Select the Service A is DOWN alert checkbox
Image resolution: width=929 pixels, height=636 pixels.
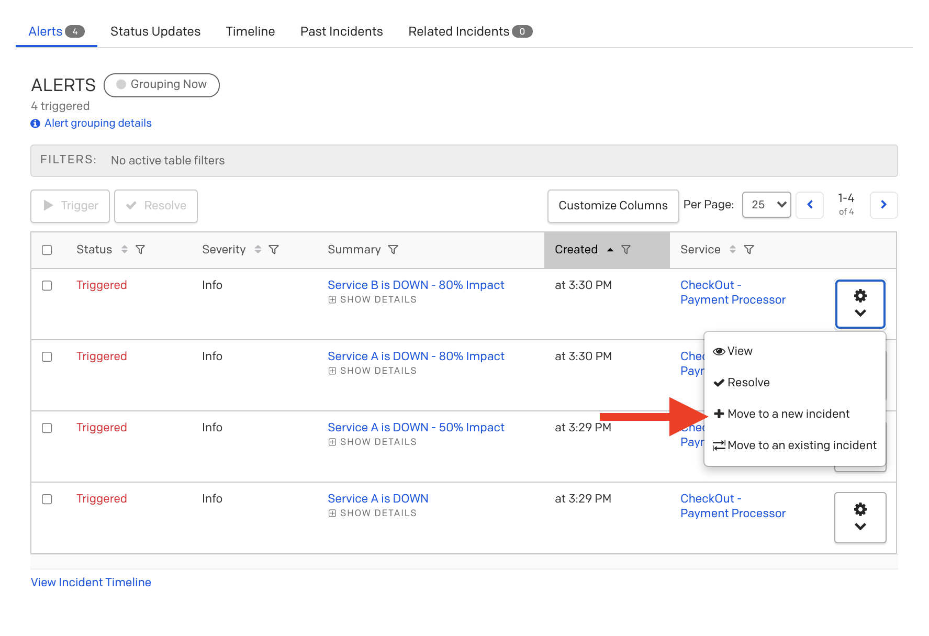pyautogui.click(x=47, y=499)
